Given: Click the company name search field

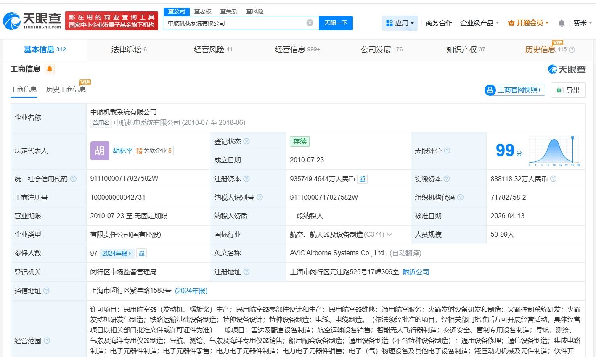Looking at the screenshot, I should tap(236, 23).
